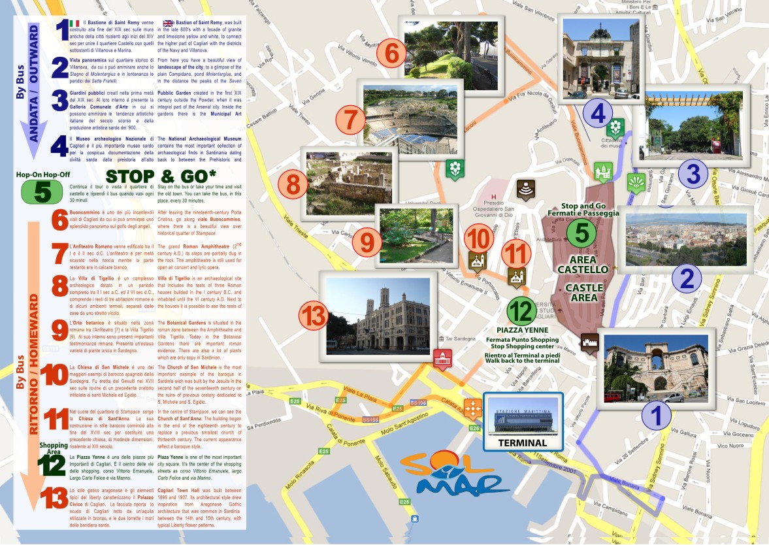
Task: Click the orange number 9 map marker
Action: pyautogui.click(x=367, y=242)
